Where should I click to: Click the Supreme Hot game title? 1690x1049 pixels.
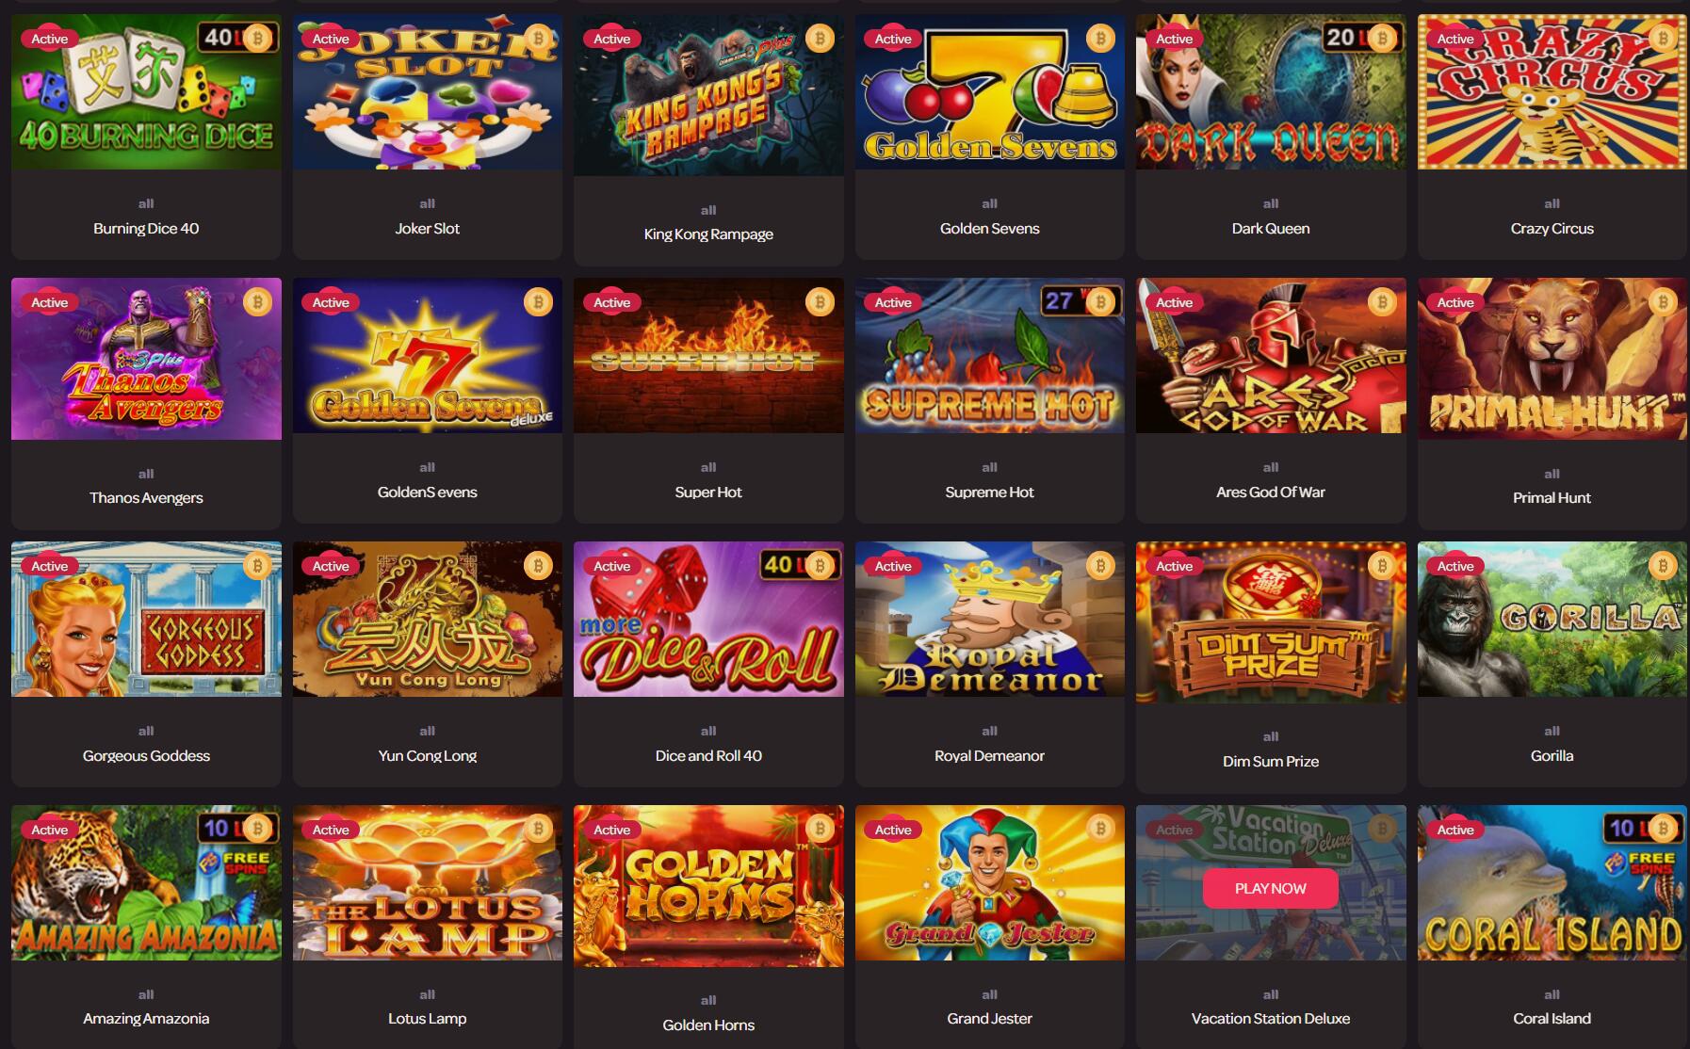(x=989, y=492)
